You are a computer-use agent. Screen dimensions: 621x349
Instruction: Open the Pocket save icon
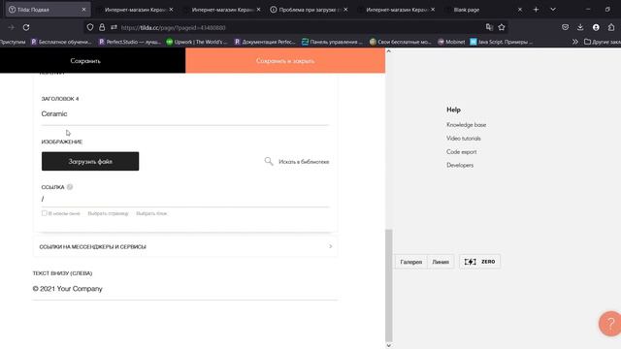[x=565, y=27]
